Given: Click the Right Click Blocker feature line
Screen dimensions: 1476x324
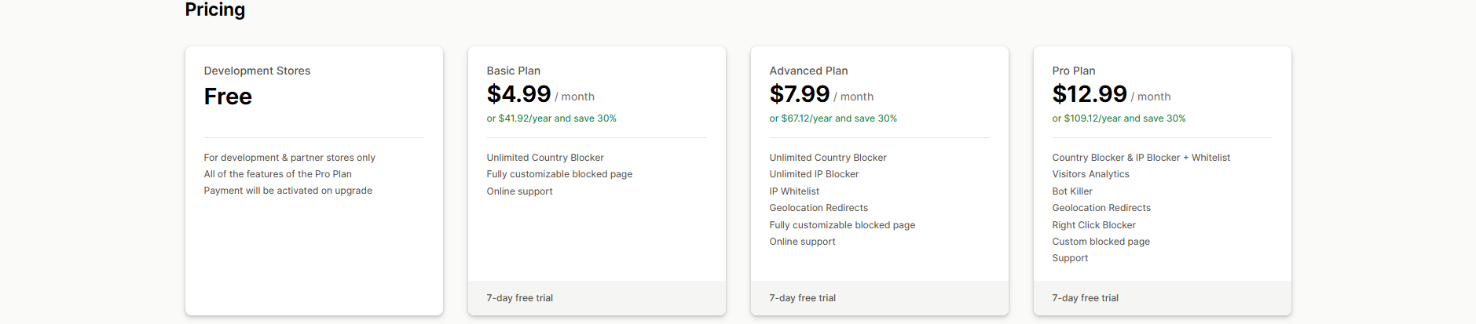Looking at the screenshot, I should (x=1093, y=225).
